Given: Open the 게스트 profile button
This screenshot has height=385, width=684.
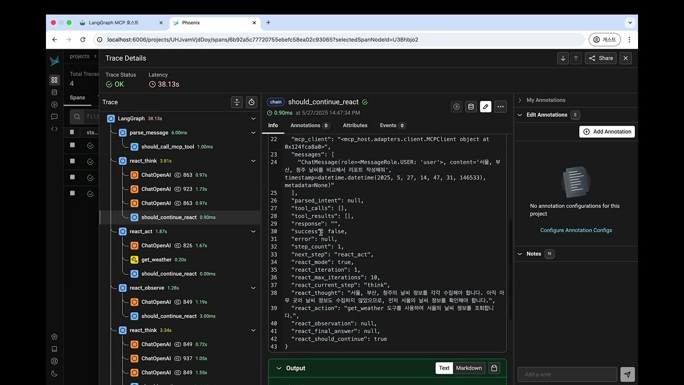Looking at the screenshot, I should click(x=604, y=40).
